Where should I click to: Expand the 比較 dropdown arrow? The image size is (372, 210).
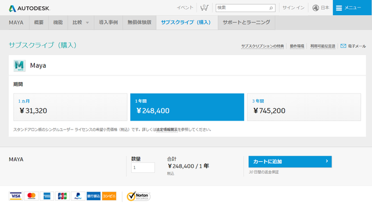click(x=87, y=23)
